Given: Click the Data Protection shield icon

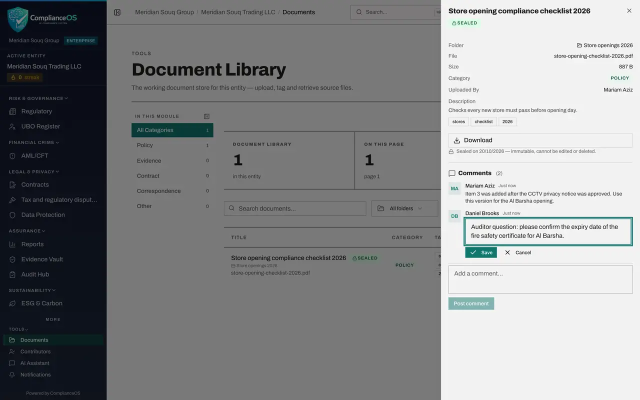Looking at the screenshot, I should click(12, 215).
